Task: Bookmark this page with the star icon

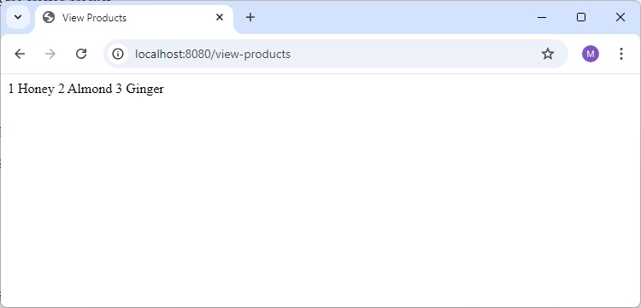Action: [547, 54]
